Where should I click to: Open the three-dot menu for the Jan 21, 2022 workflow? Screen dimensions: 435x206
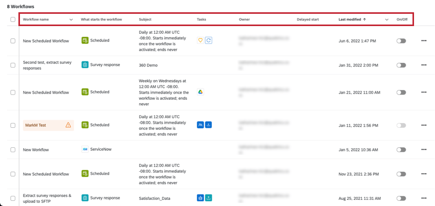[424, 92]
